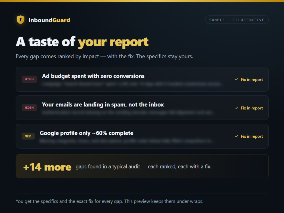Click the '+14 more' gold text
This screenshot has height=213, width=284.
click(x=47, y=167)
